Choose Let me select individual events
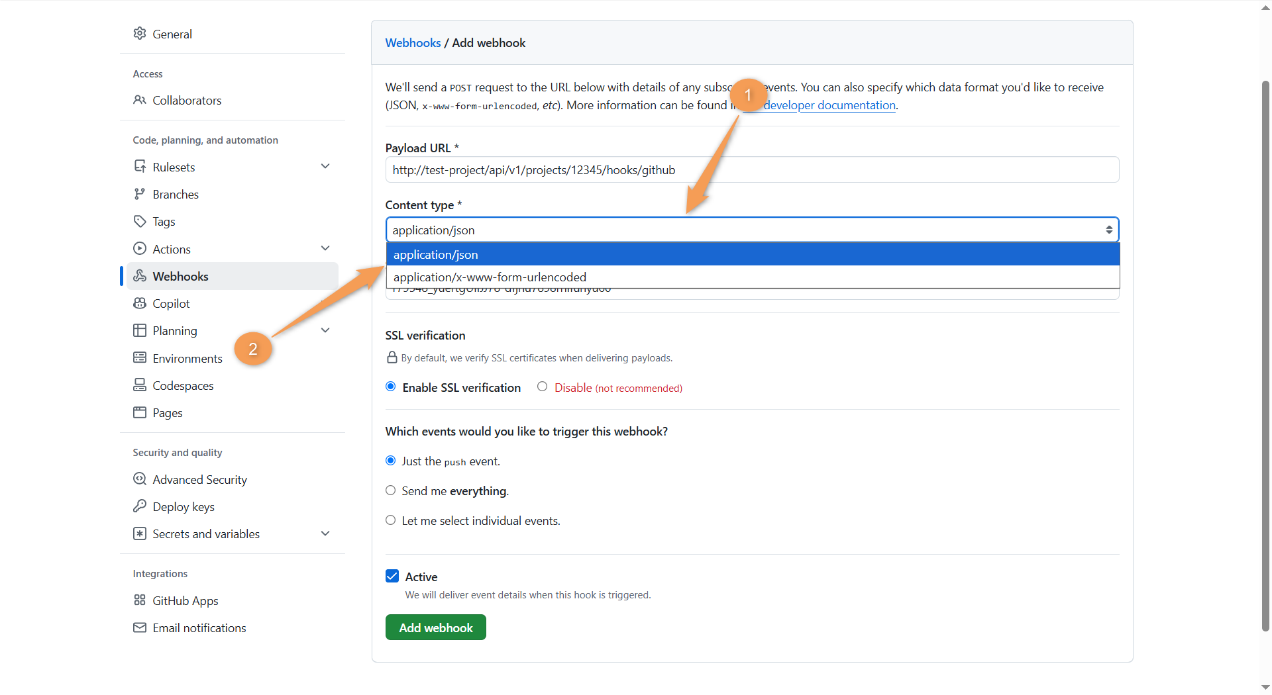The height and width of the screenshot is (695, 1272). (391, 520)
